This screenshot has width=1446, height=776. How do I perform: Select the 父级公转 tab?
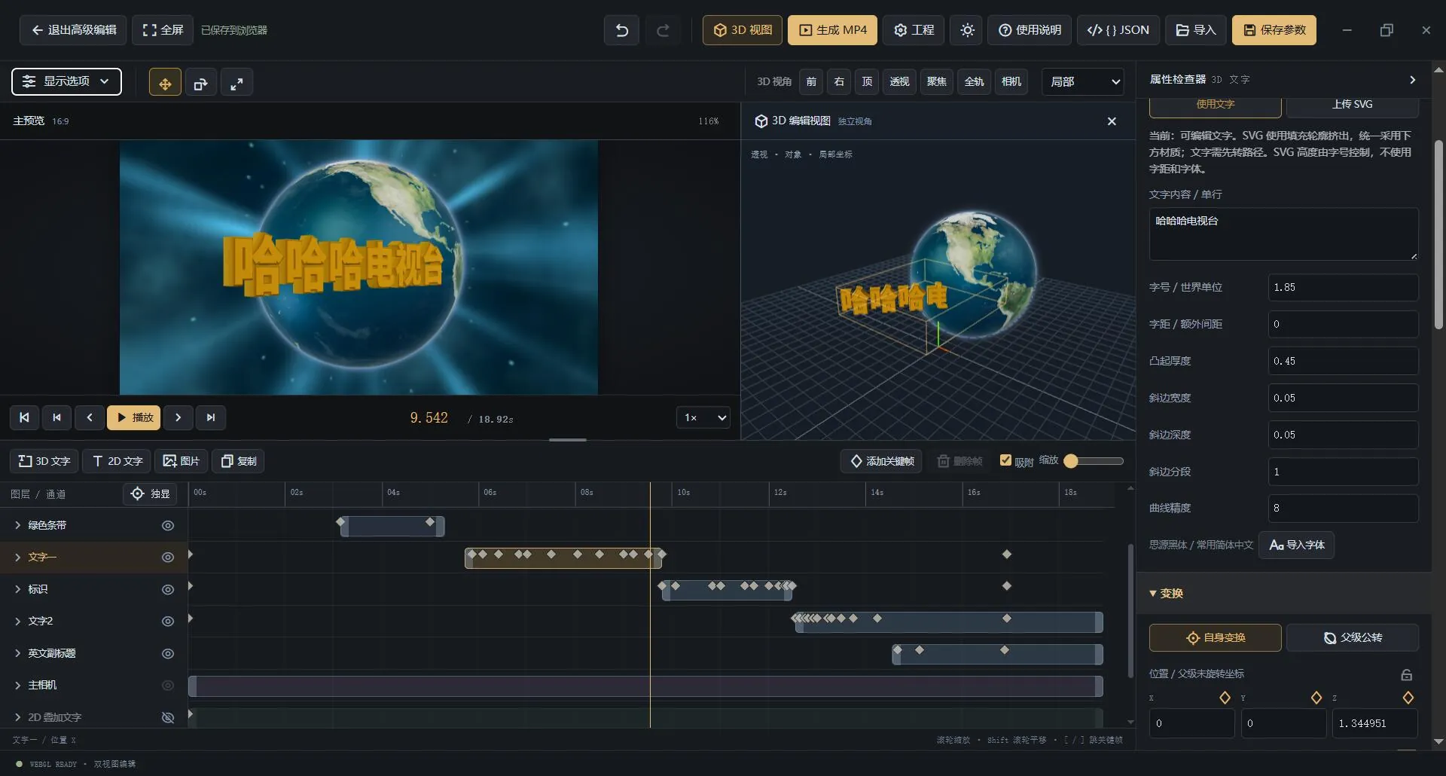click(x=1353, y=637)
